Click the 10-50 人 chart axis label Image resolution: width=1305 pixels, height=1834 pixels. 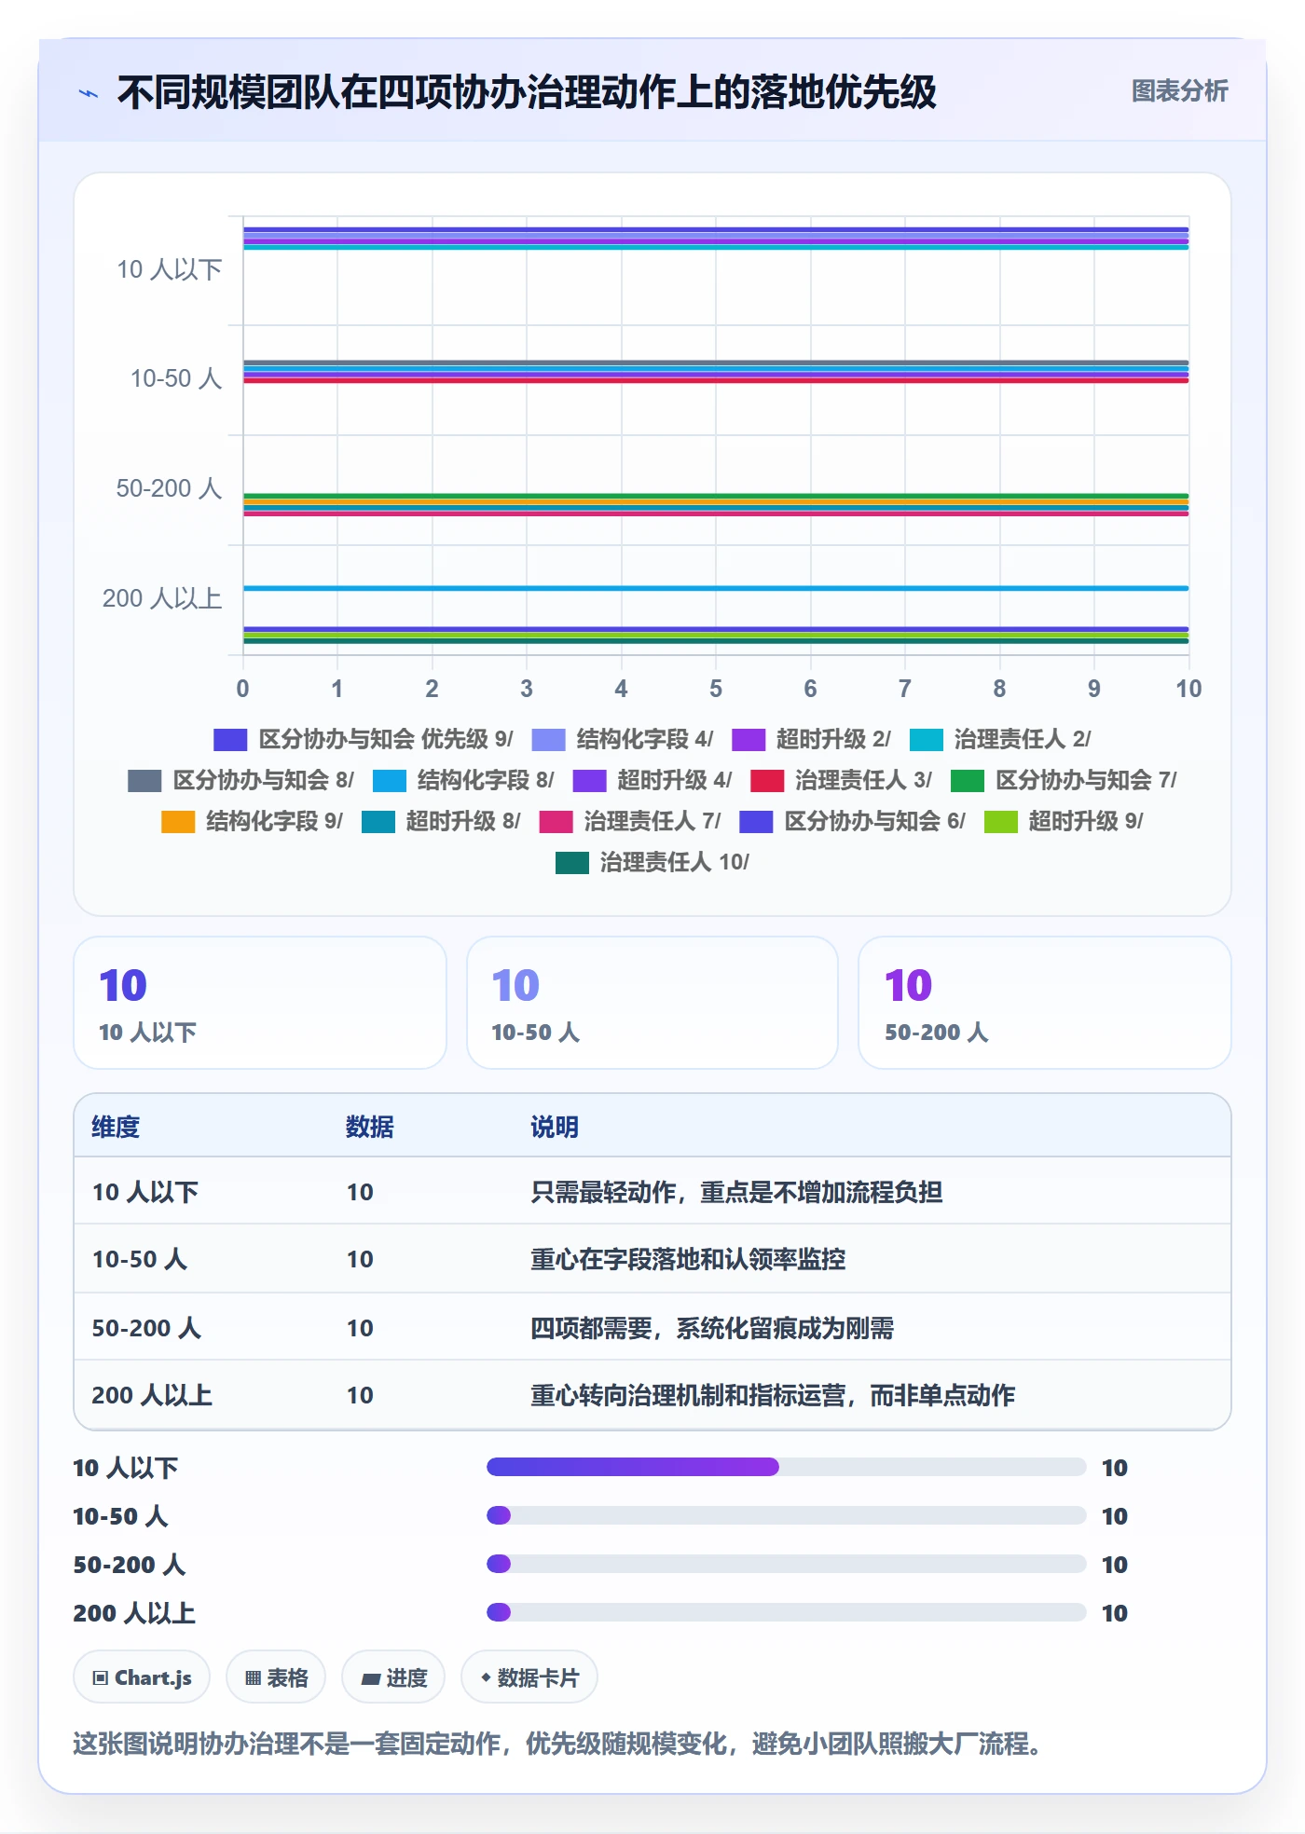pos(176,378)
